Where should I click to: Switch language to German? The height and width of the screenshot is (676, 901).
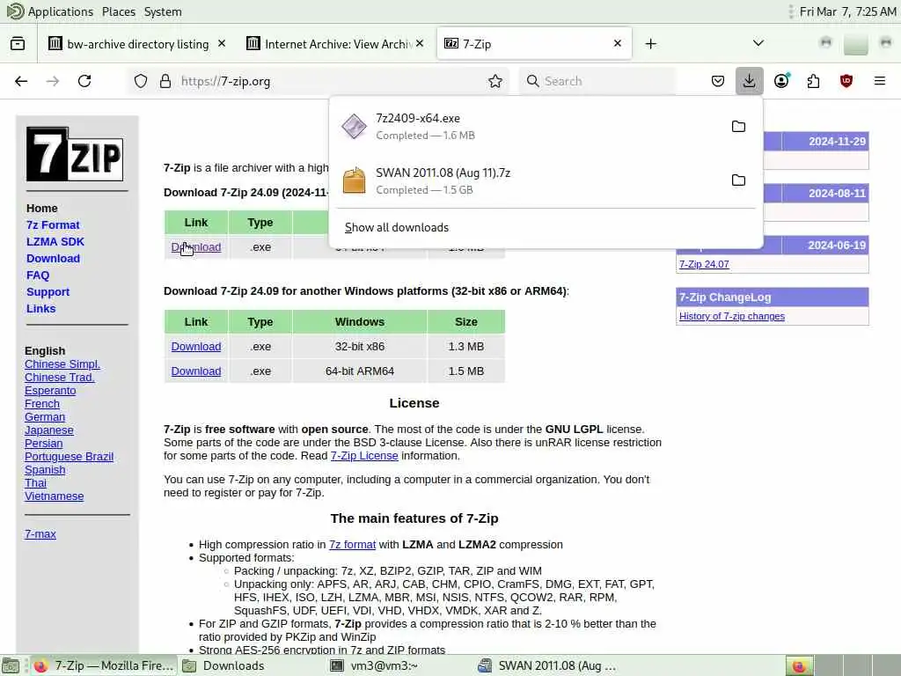pyautogui.click(x=45, y=417)
